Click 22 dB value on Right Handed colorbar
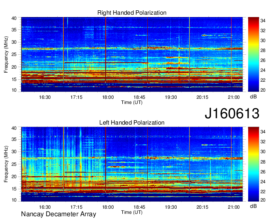Screen dimensions: 270x219 pos(263,80)
